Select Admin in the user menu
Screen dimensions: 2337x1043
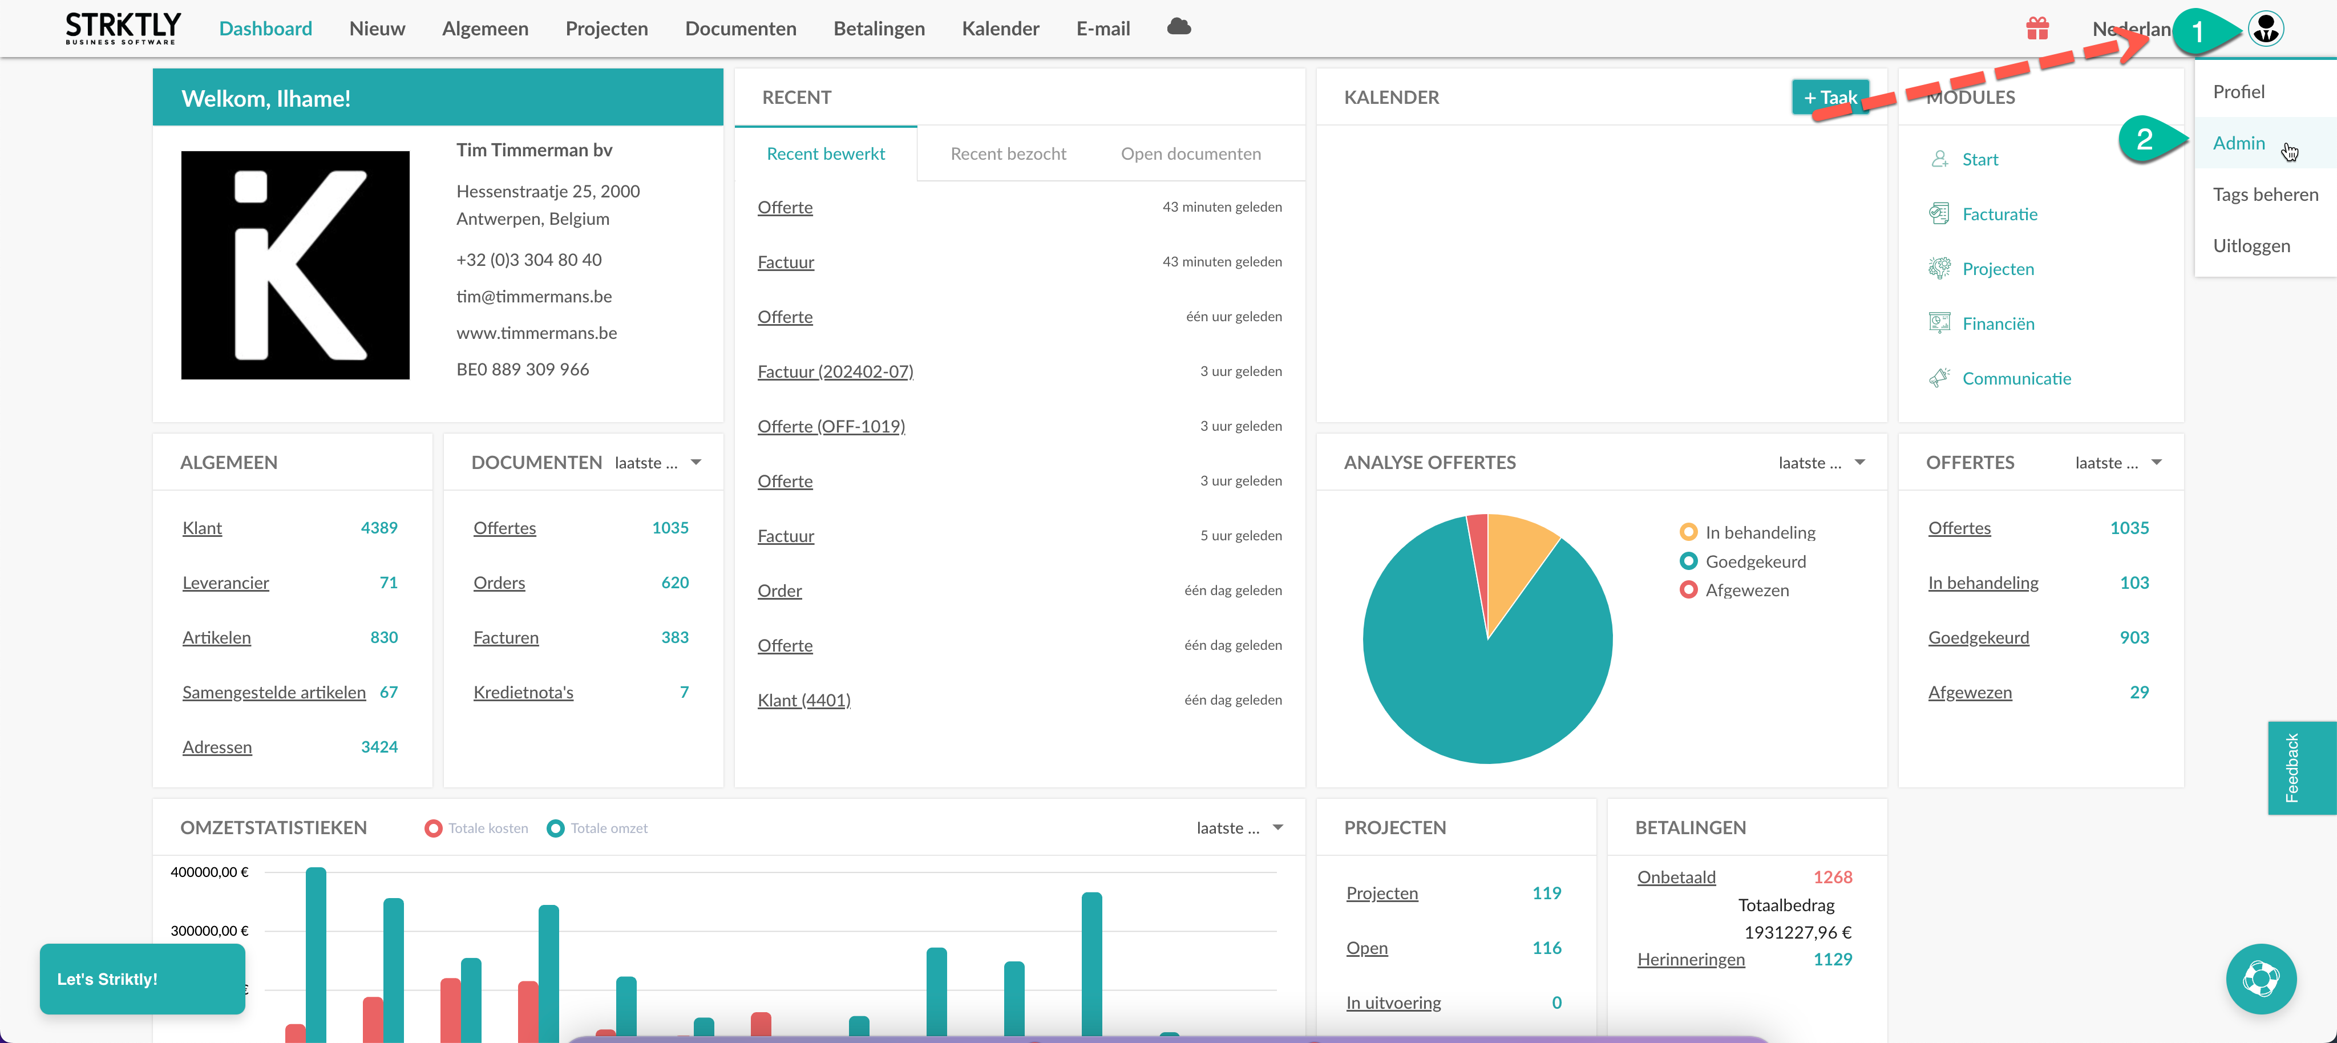[x=2265, y=143]
